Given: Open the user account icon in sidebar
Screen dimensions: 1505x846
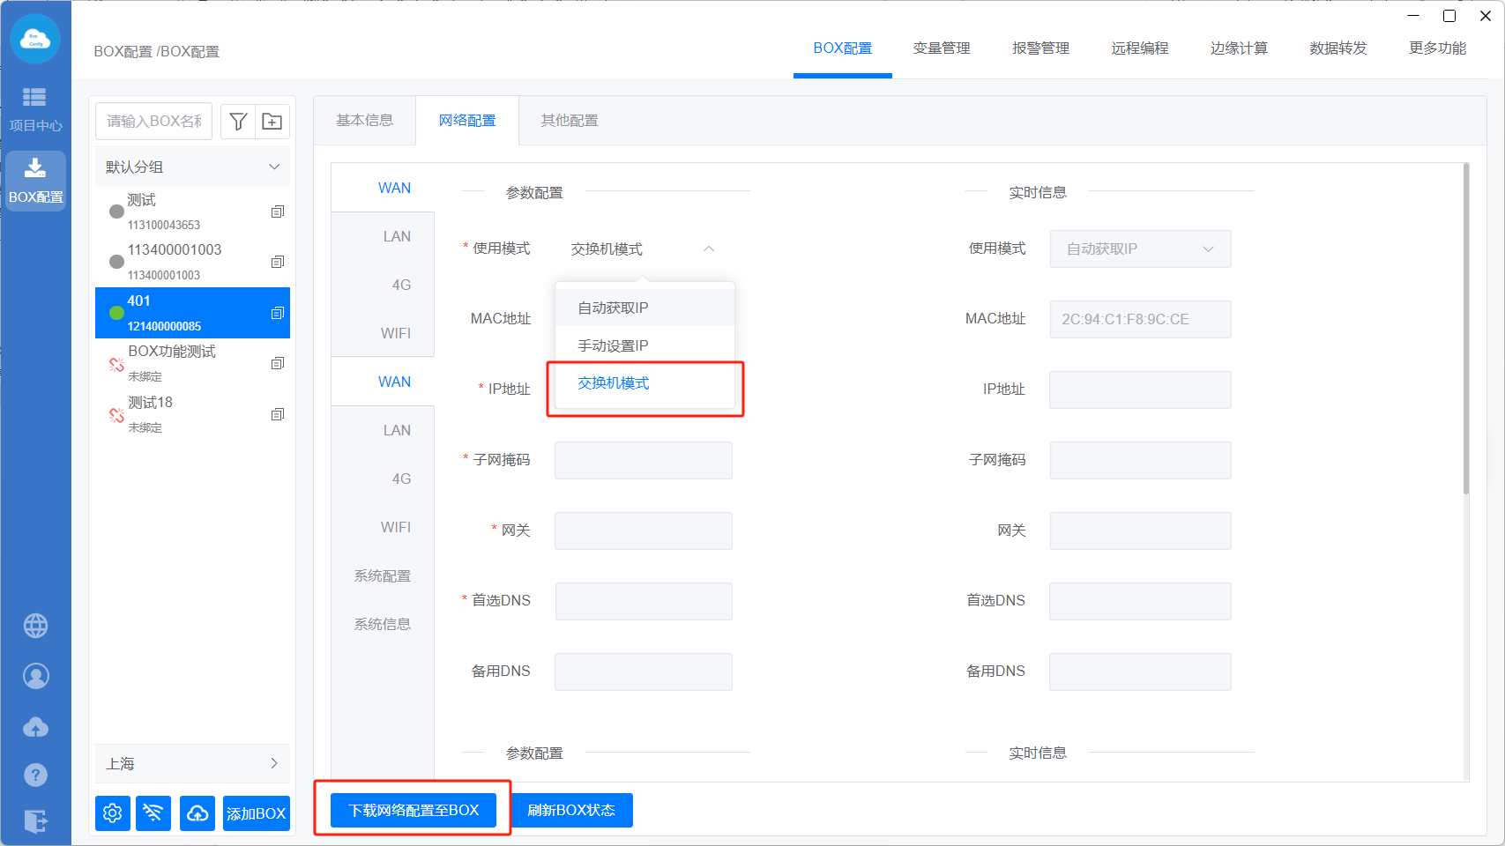Looking at the screenshot, I should pyautogui.click(x=35, y=676).
